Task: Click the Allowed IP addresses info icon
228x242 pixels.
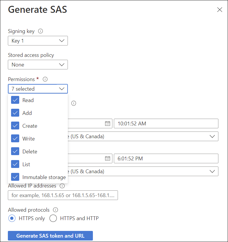Action: [62, 186]
